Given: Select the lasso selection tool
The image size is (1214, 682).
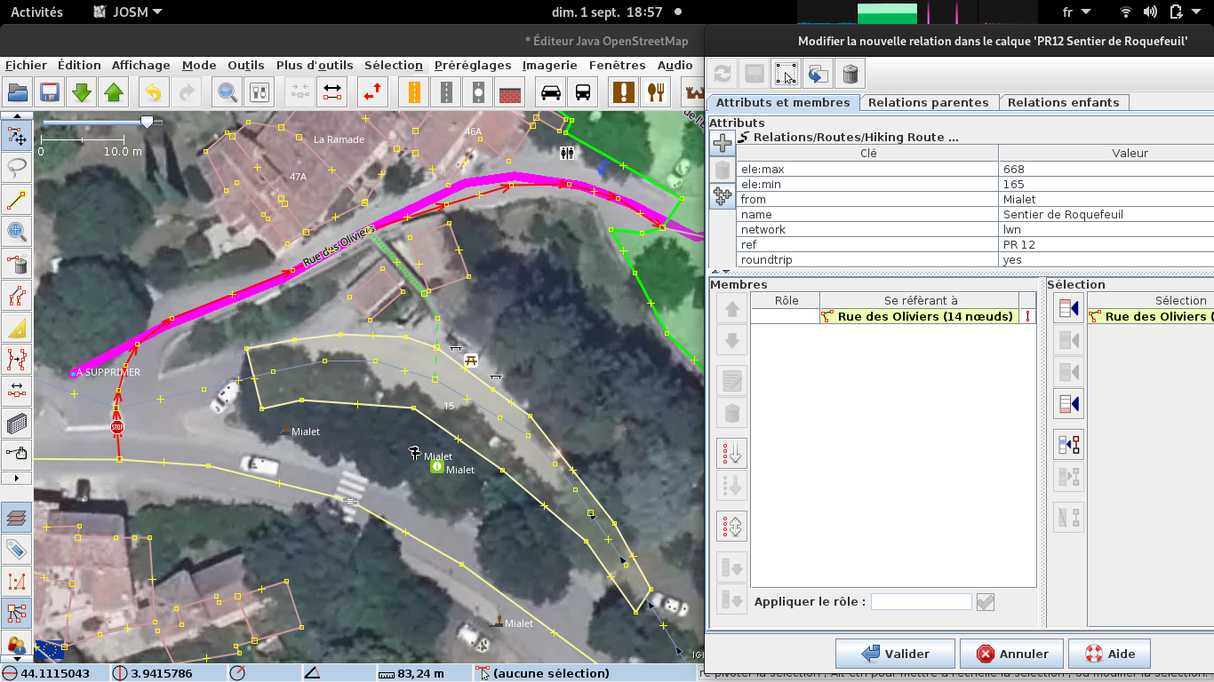Looking at the screenshot, I should (17, 166).
